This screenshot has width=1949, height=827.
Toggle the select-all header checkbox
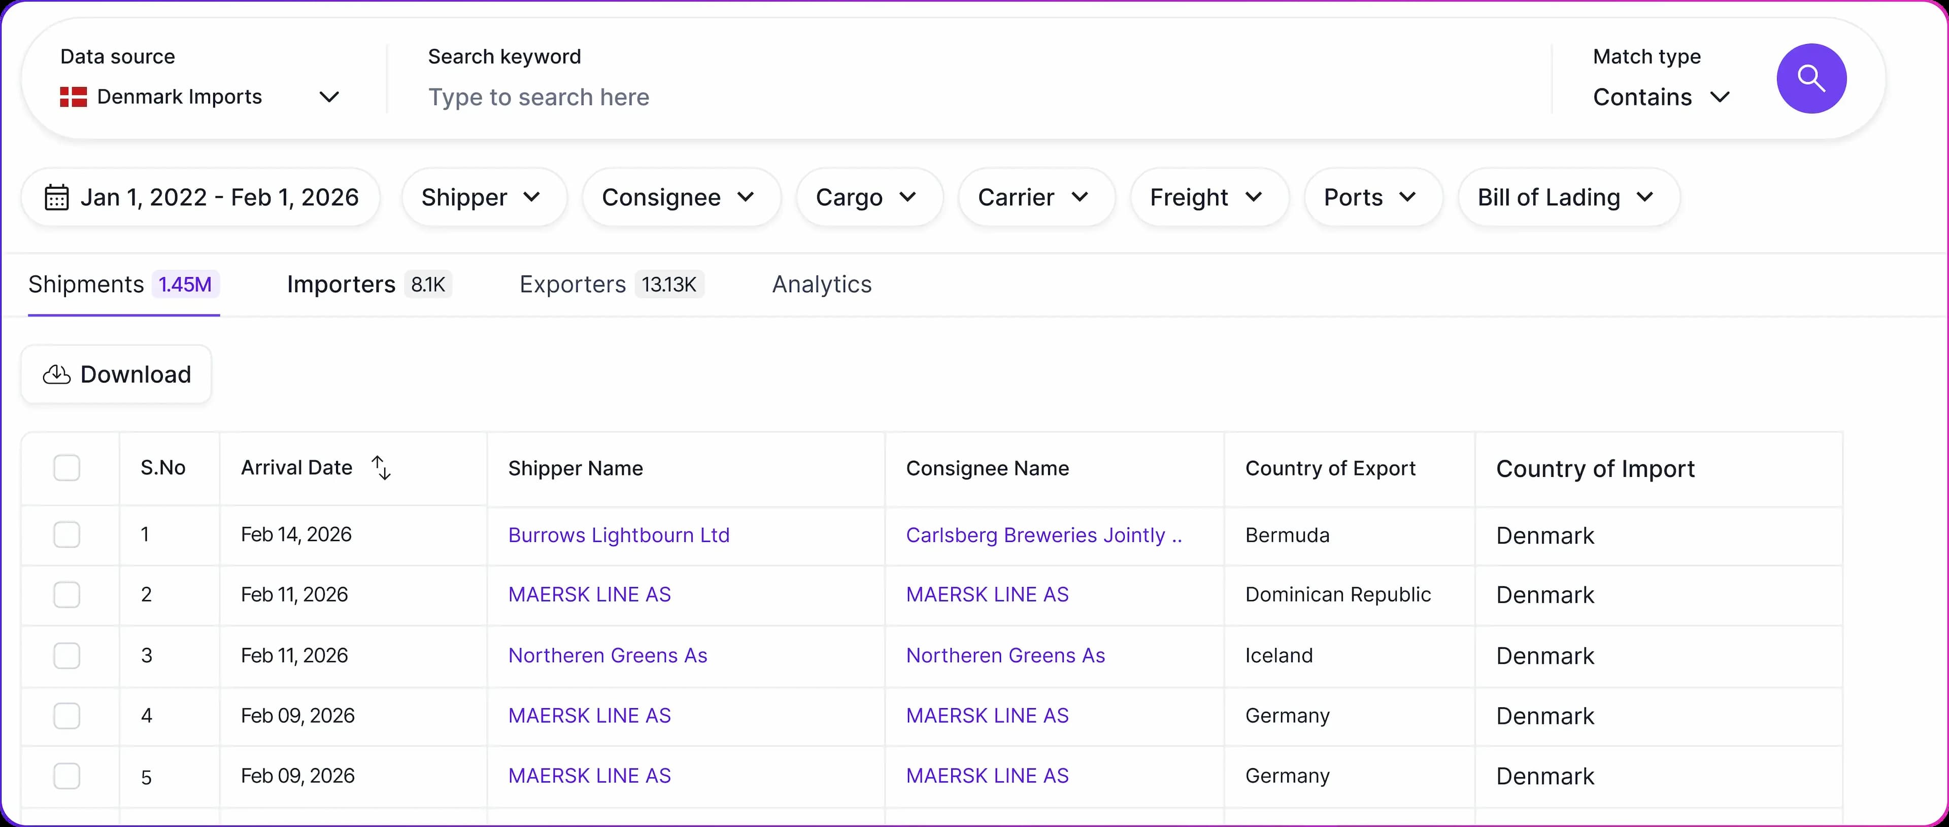(66, 468)
